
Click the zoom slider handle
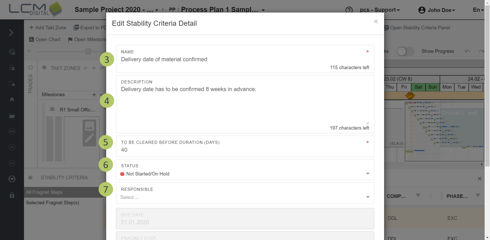[x=88, y=51]
